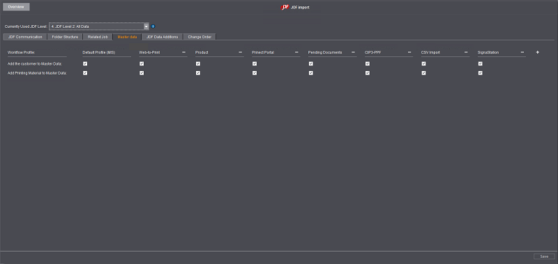Uncheck Add customer for Default Profile (MIS)

(x=85, y=63)
